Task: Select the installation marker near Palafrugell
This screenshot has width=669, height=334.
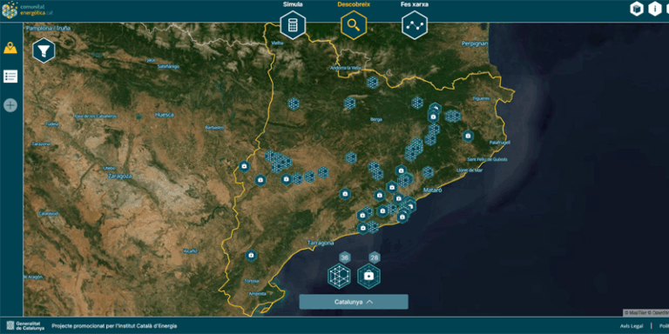Action: [x=468, y=136]
